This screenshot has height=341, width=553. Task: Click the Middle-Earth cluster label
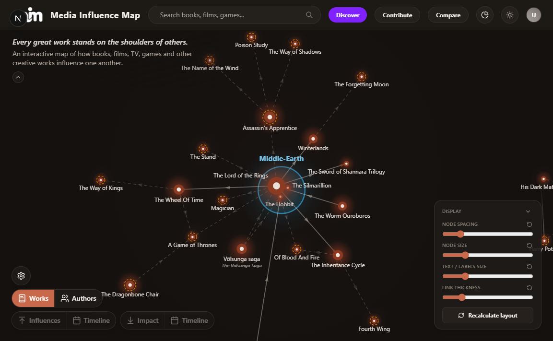tap(282, 159)
